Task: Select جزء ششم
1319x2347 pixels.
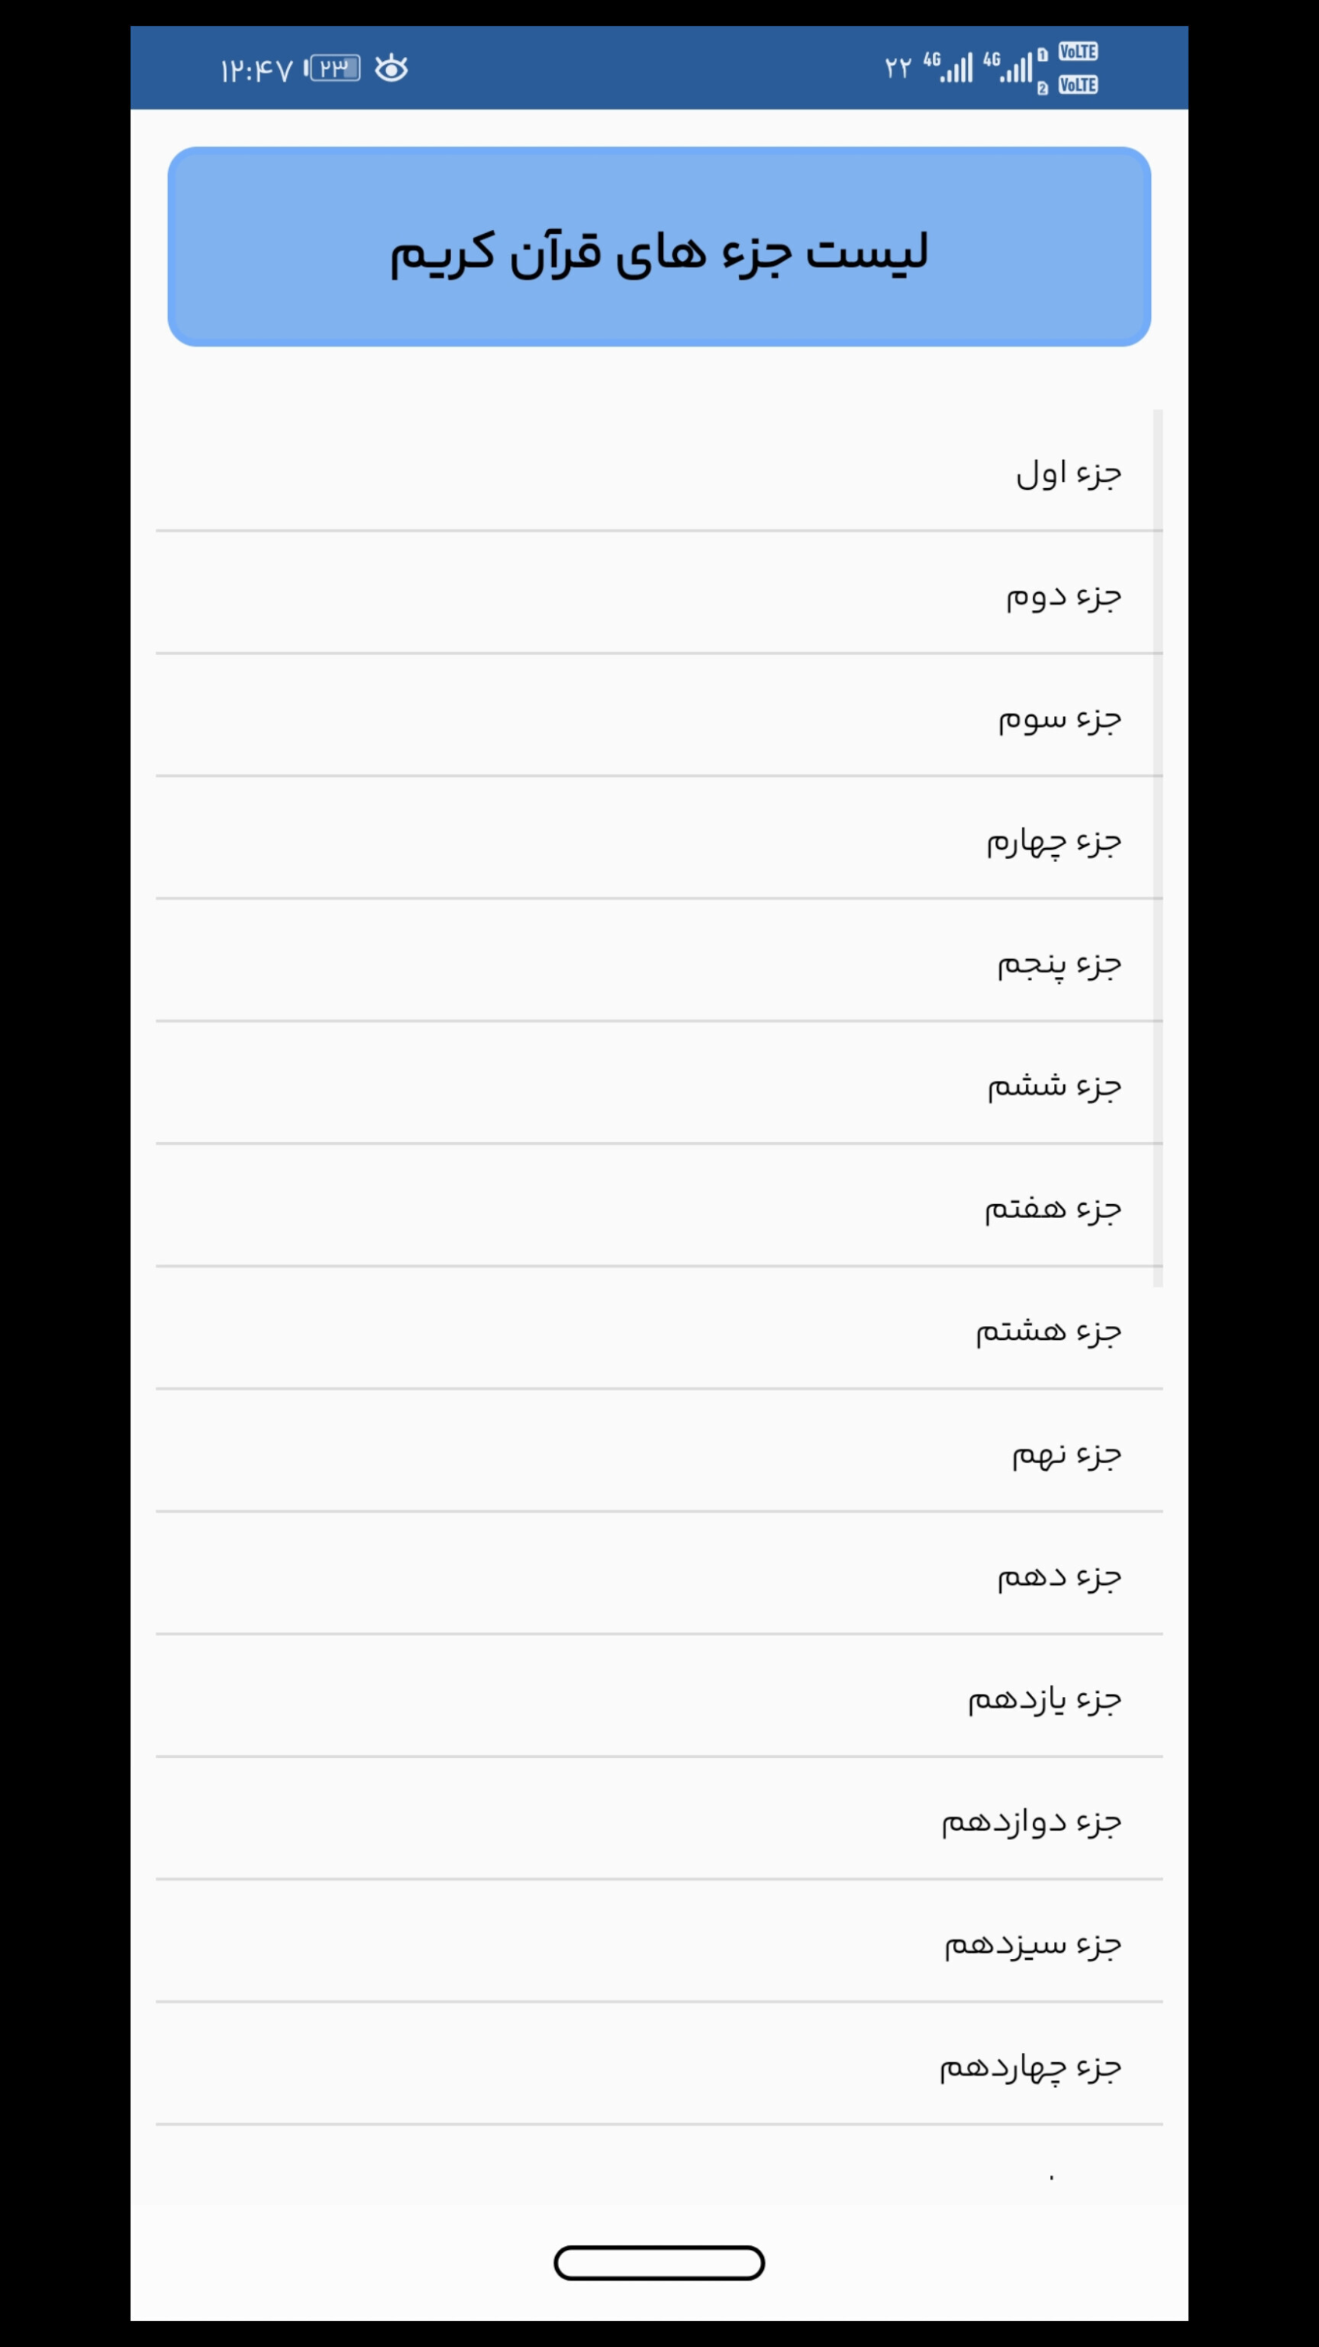Action: [x=659, y=1086]
